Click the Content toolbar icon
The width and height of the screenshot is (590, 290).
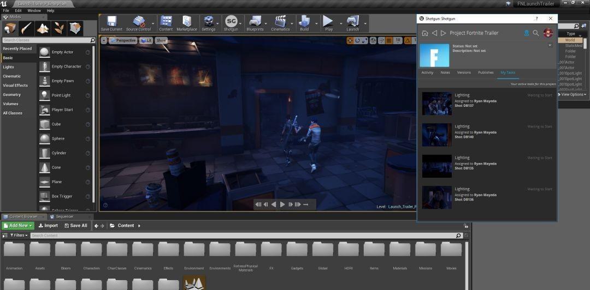[x=166, y=23]
